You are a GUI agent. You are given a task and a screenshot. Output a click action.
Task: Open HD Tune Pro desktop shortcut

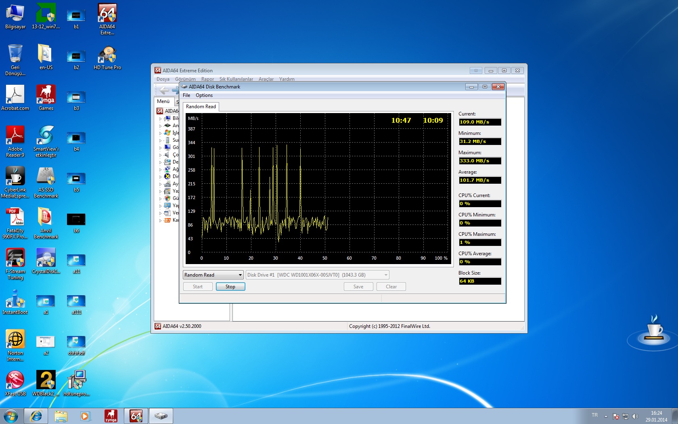point(107,57)
